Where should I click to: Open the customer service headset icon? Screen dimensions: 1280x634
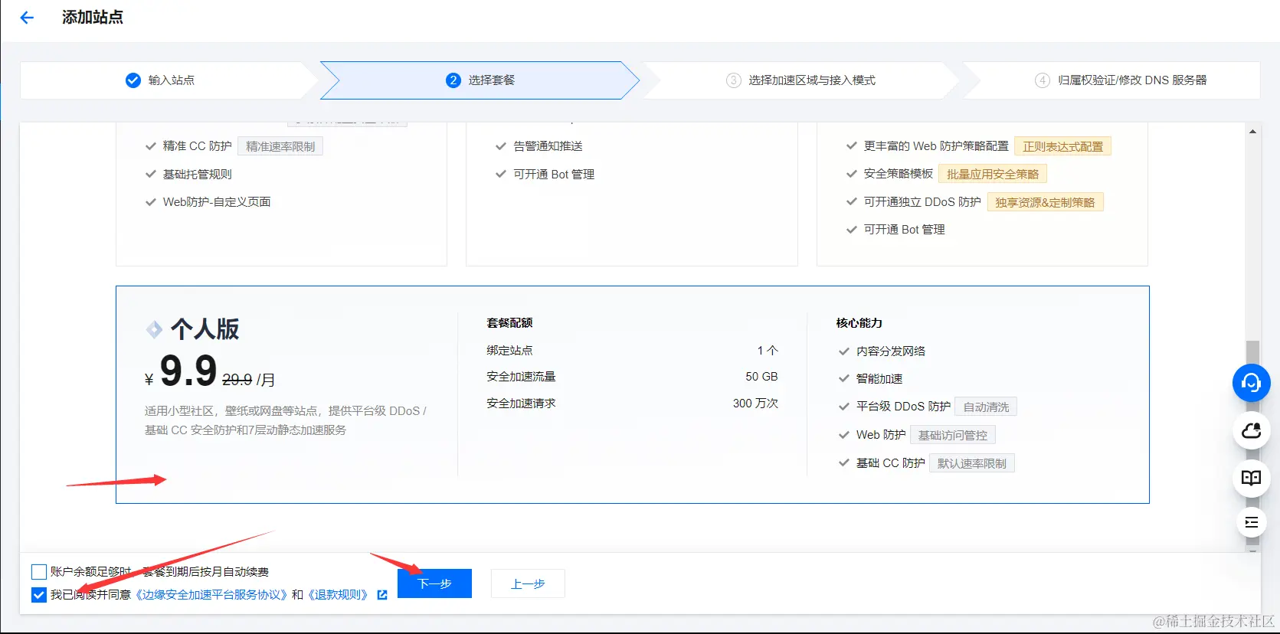coord(1251,382)
